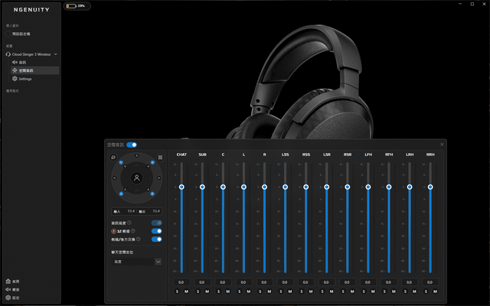Click the SUB channel volume slider handle

202,187
